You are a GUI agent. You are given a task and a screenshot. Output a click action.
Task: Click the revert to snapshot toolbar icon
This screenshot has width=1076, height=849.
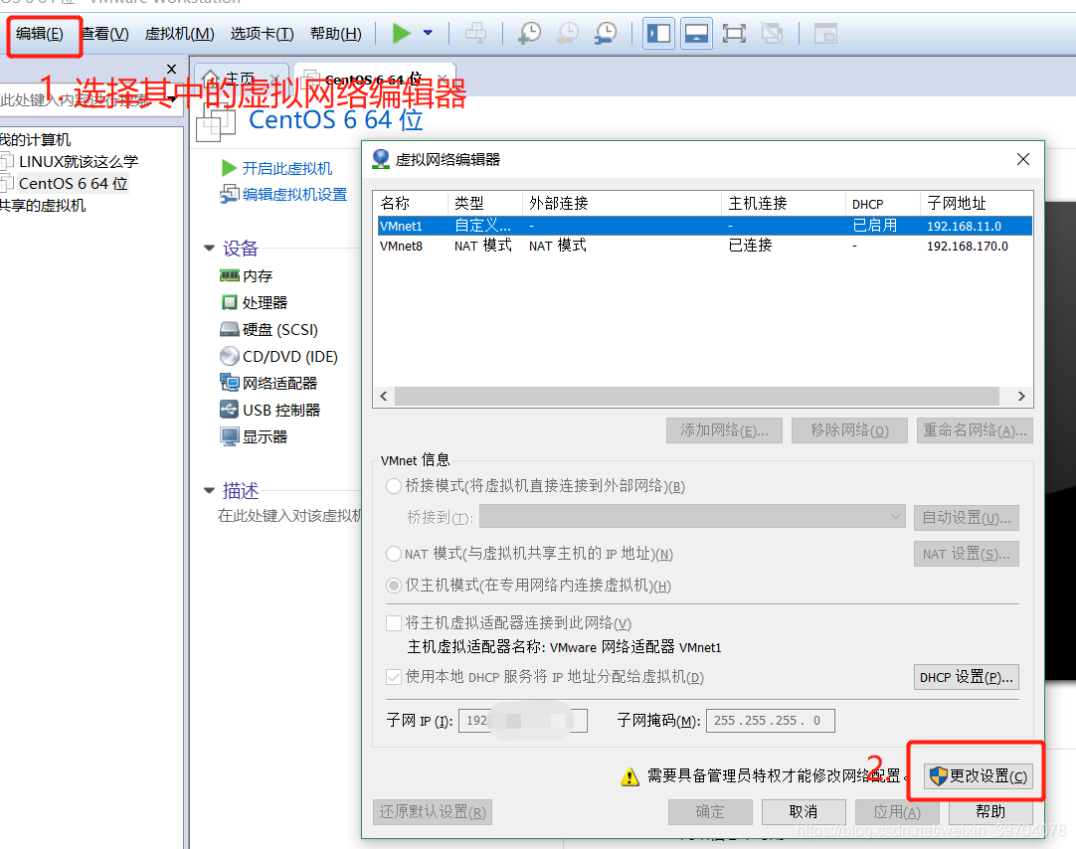[x=568, y=33]
